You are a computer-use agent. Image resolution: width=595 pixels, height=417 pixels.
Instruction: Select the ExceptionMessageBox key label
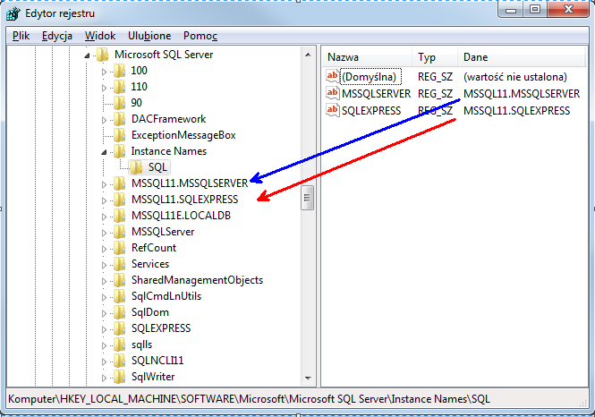click(x=183, y=135)
